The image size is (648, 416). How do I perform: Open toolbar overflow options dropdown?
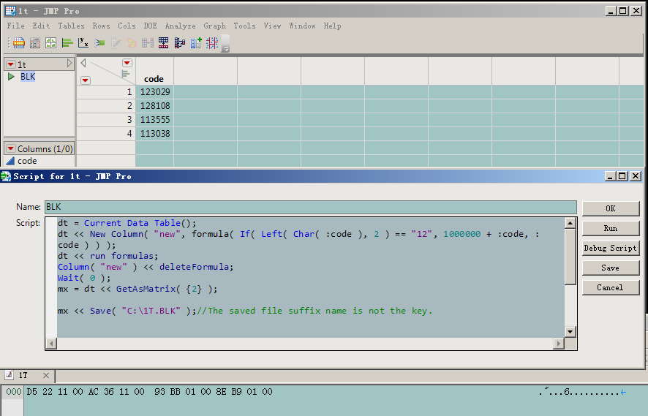(226, 48)
